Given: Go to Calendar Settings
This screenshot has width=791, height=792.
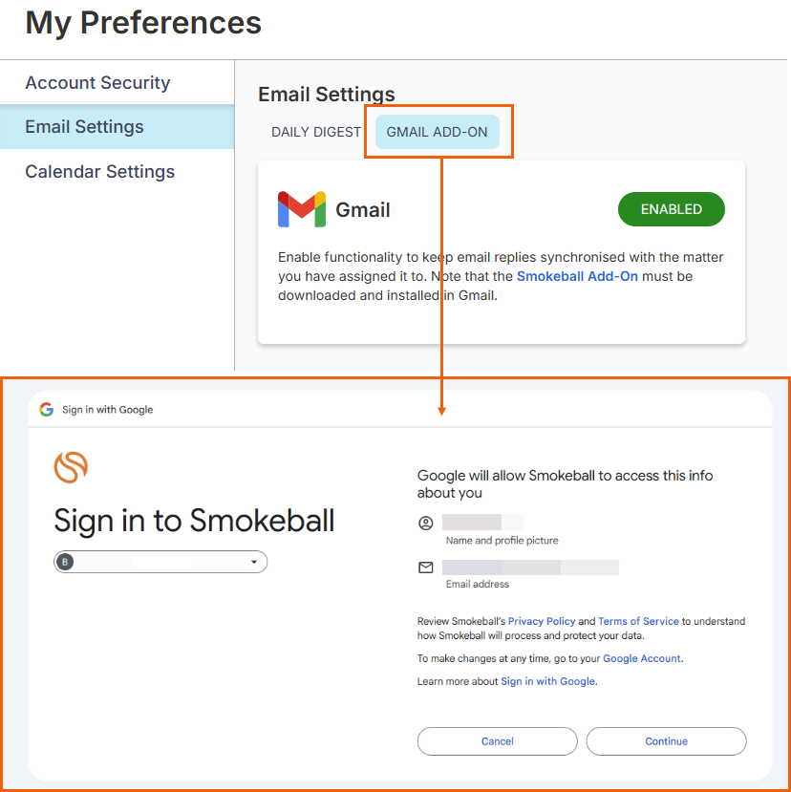Looking at the screenshot, I should pyautogui.click(x=99, y=172).
